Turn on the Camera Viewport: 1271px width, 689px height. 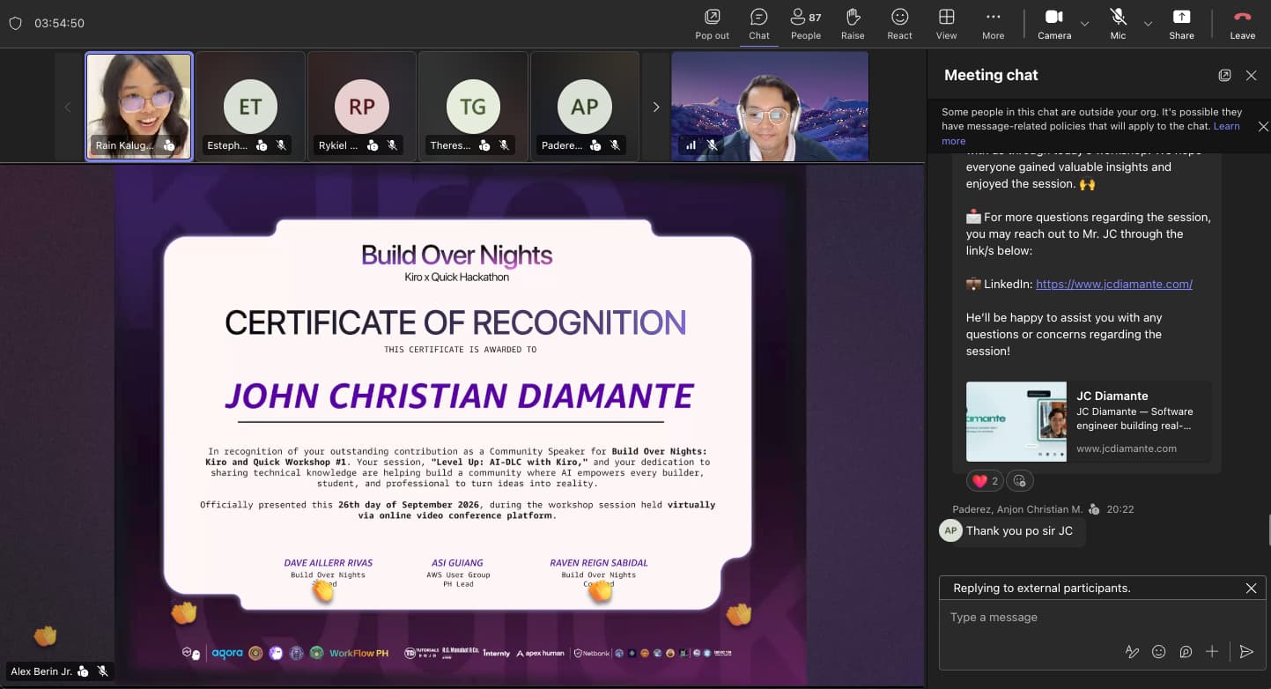pyautogui.click(x=1054, y=24)
